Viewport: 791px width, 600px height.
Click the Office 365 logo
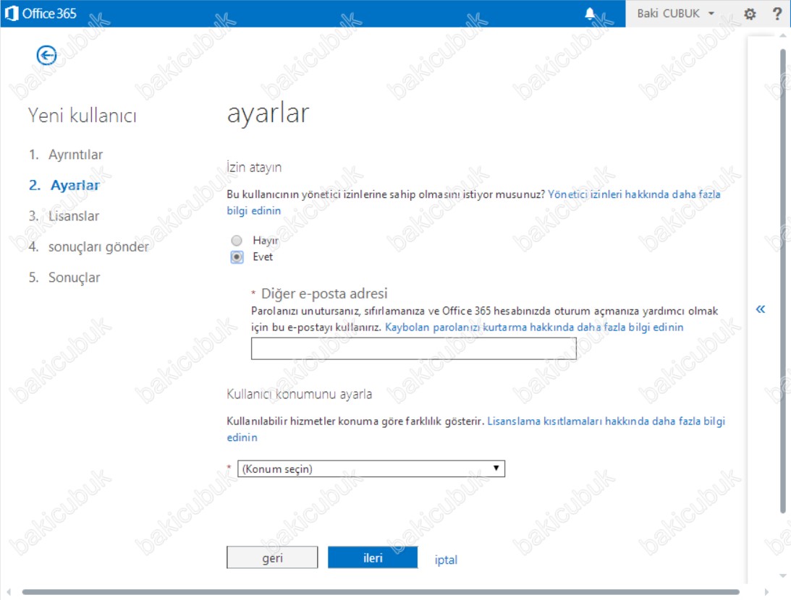pyautogui.click(x=41, y=14)
